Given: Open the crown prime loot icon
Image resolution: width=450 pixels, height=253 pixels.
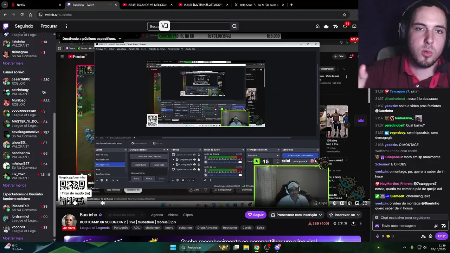Looking at the screenshot, I should click(x=326, y=26).
